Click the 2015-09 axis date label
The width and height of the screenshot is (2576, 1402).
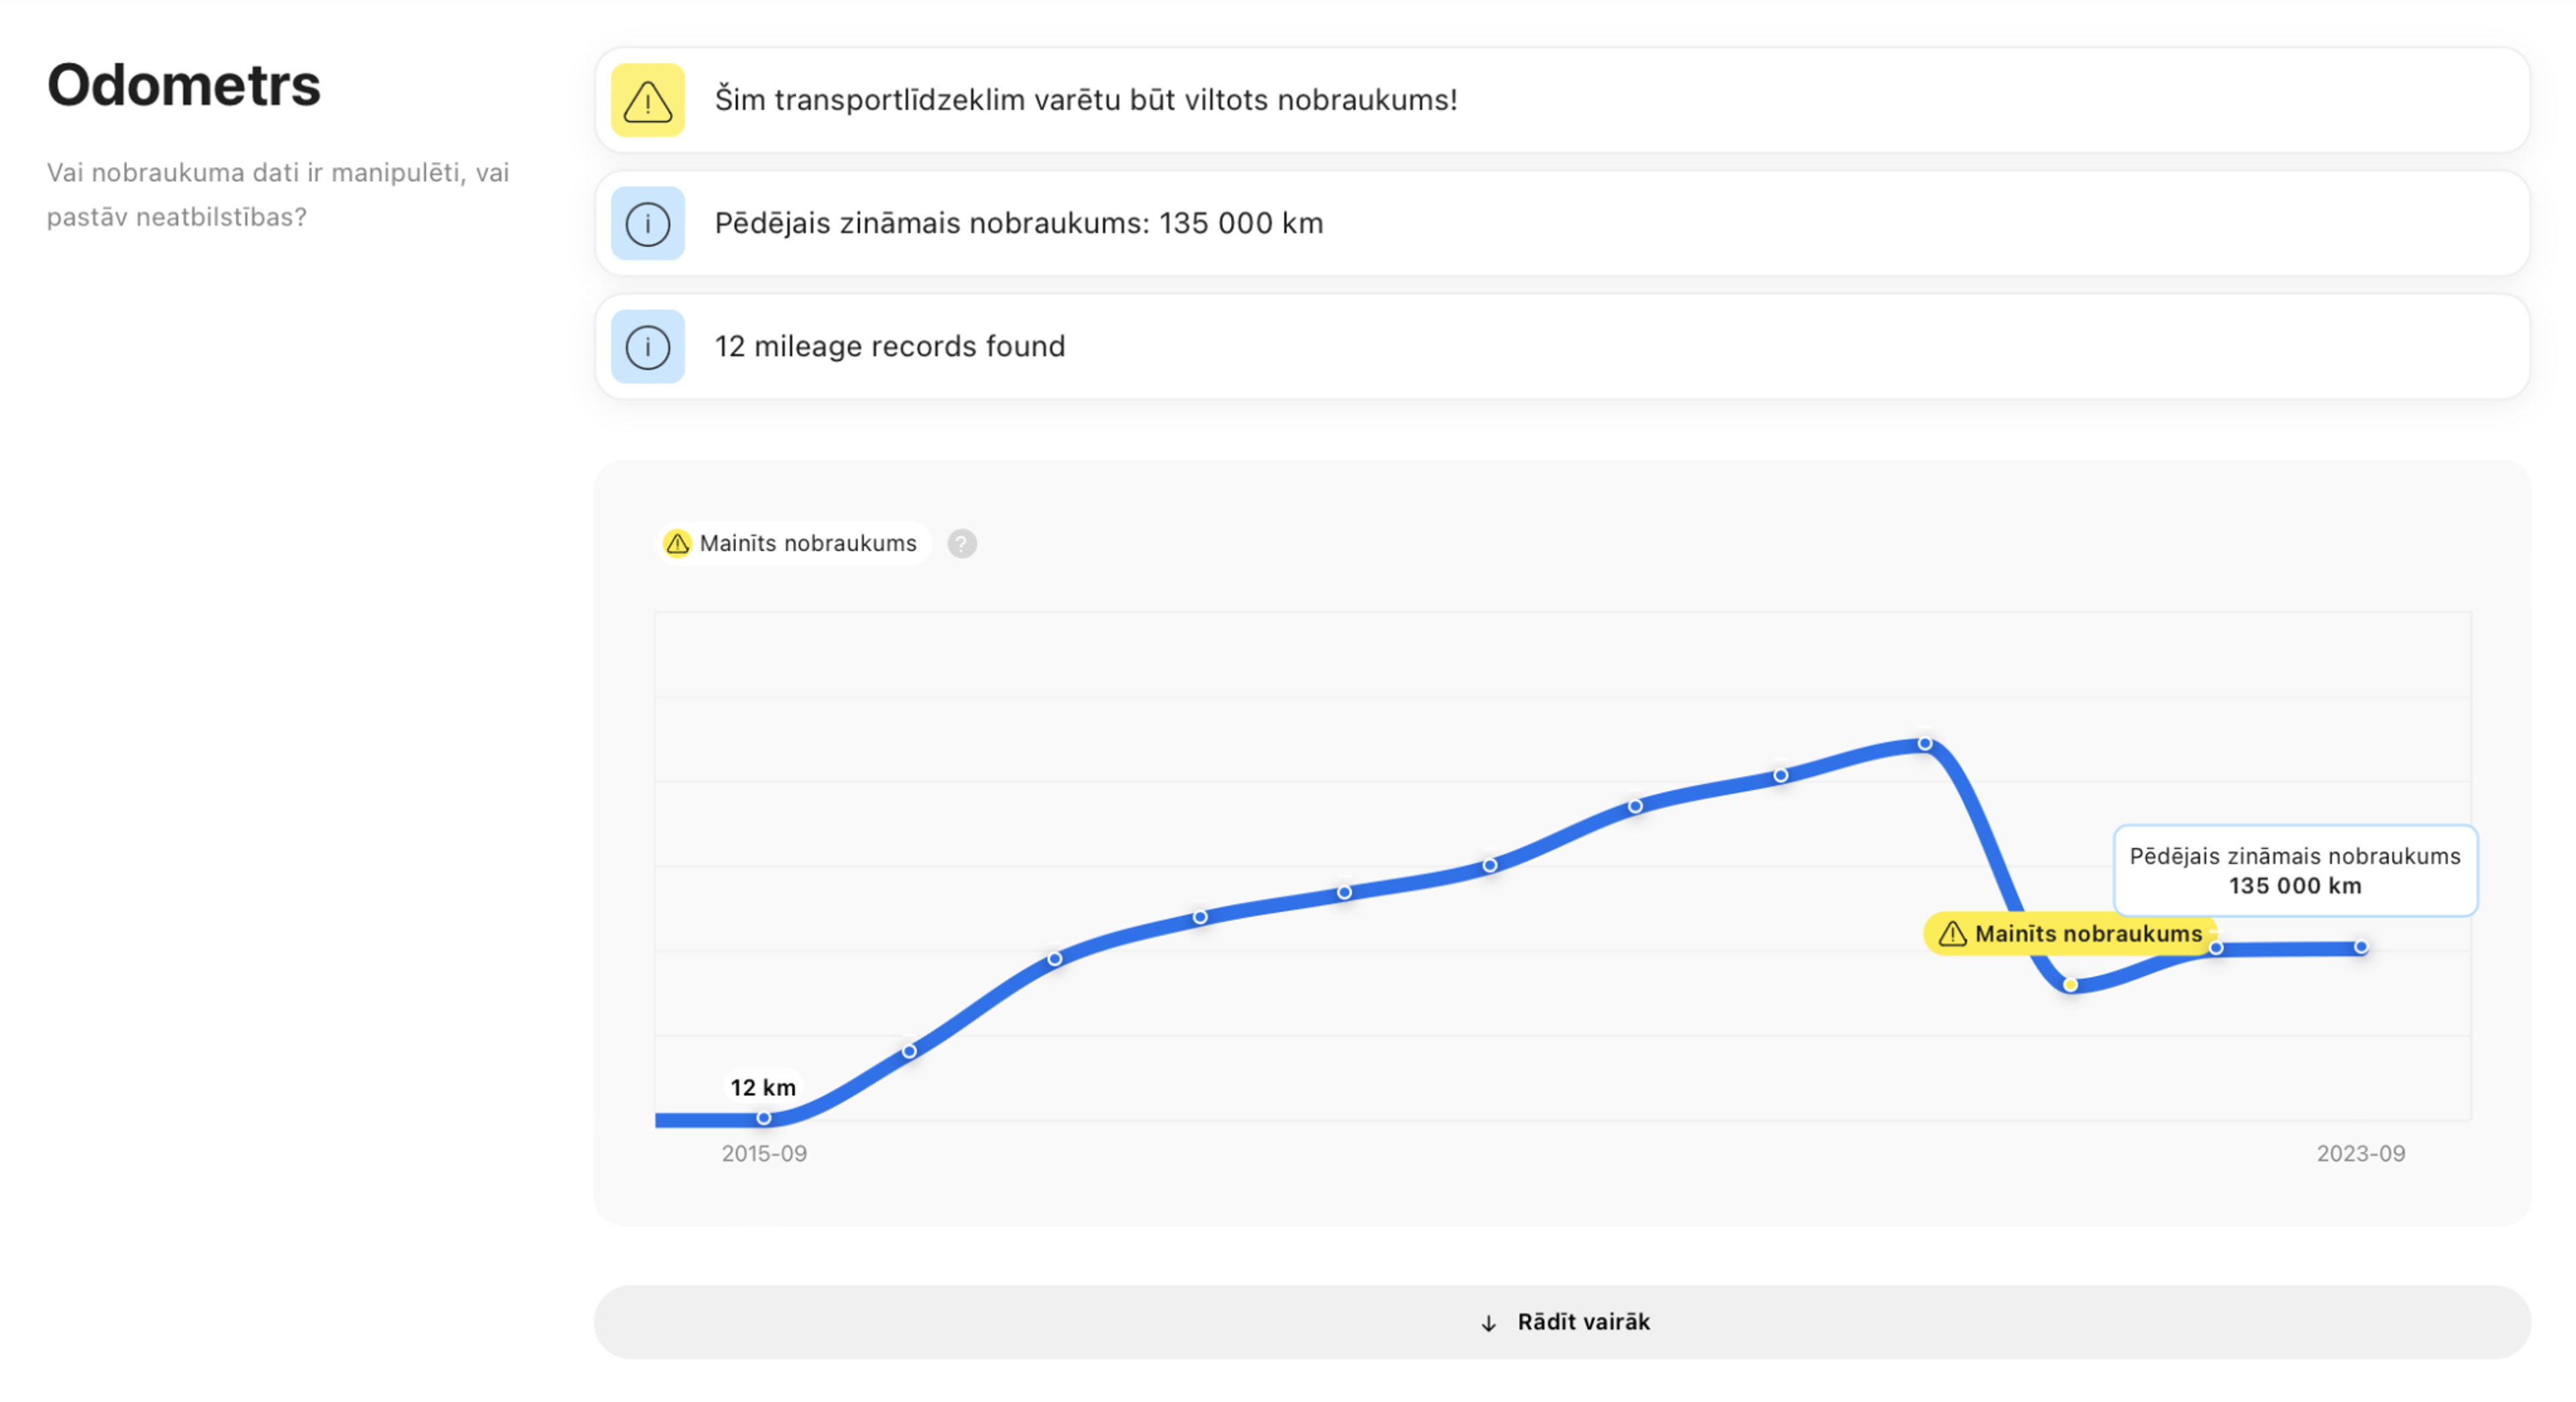click(x=764, y=1153)
